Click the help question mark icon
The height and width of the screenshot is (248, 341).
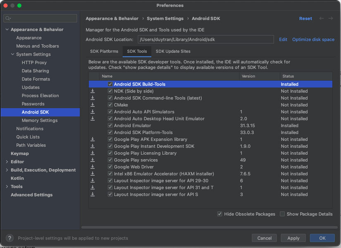click(x=9, y=238)
